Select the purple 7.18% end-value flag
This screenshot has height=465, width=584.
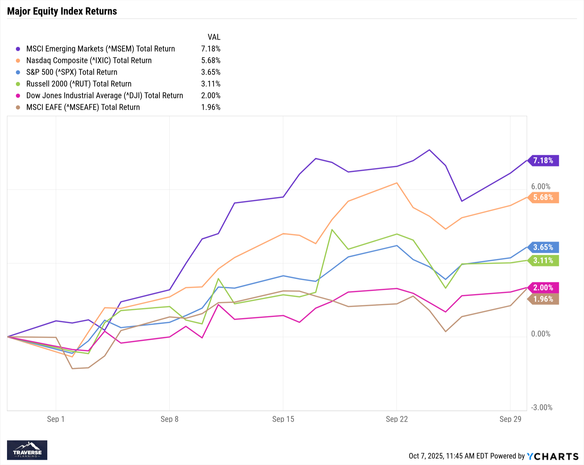pos(543,160)
